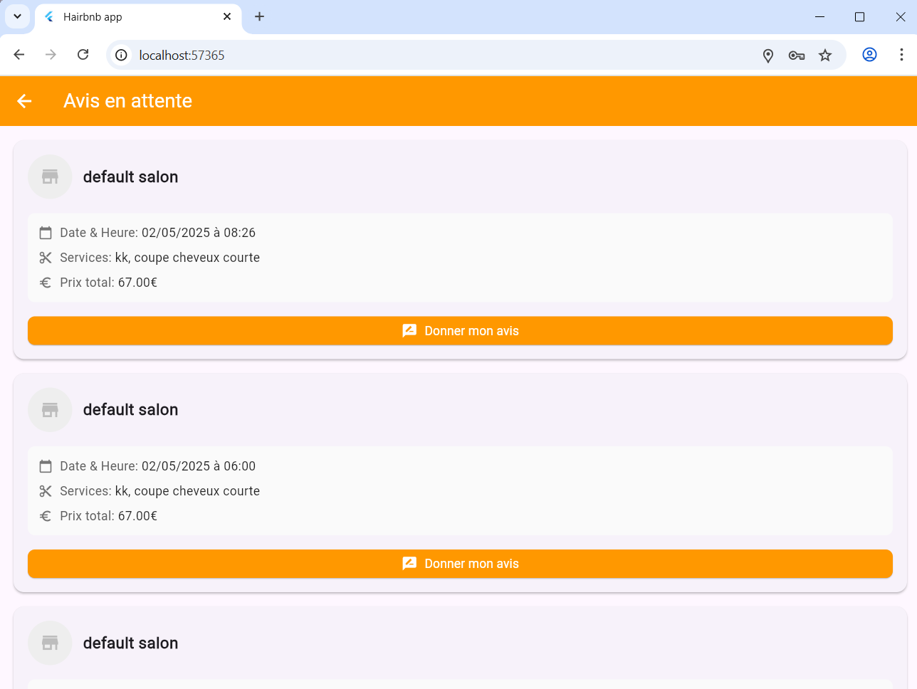View site information for localhost
Viewport: 917px width, 689px height.
122,56
